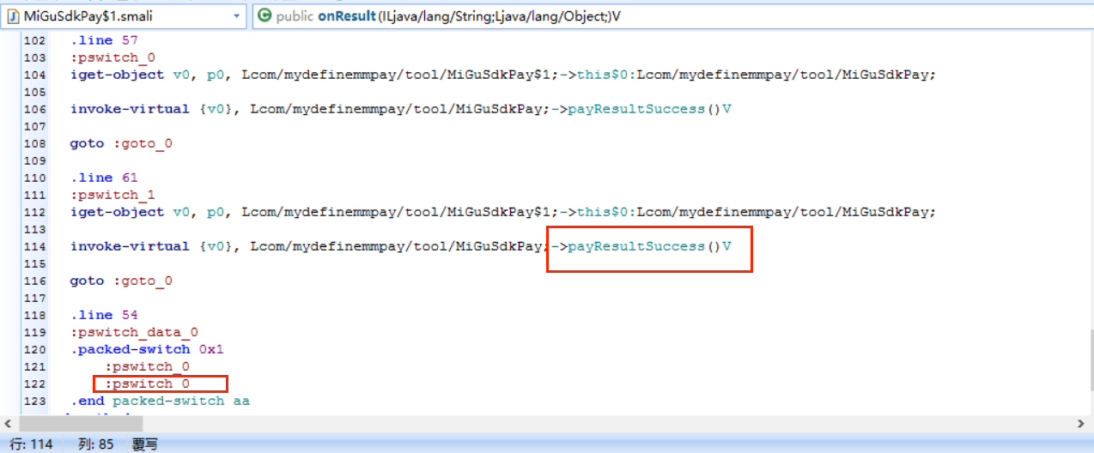Click gutter line number 107
The width and height of the screenshot is (1094, 453).
(35, 126)
